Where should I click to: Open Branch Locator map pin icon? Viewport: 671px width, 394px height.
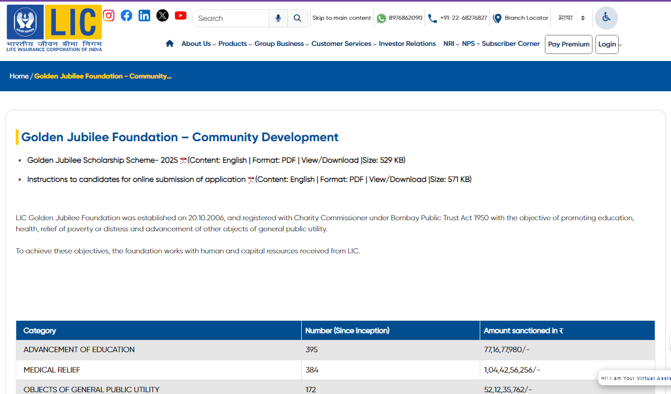(x=498, y=18)
